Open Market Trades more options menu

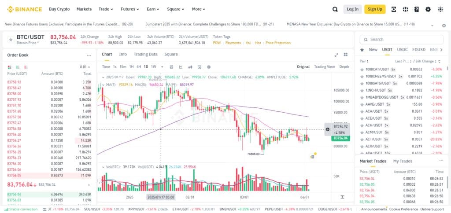pyautogui.click(x=441, y=161)
